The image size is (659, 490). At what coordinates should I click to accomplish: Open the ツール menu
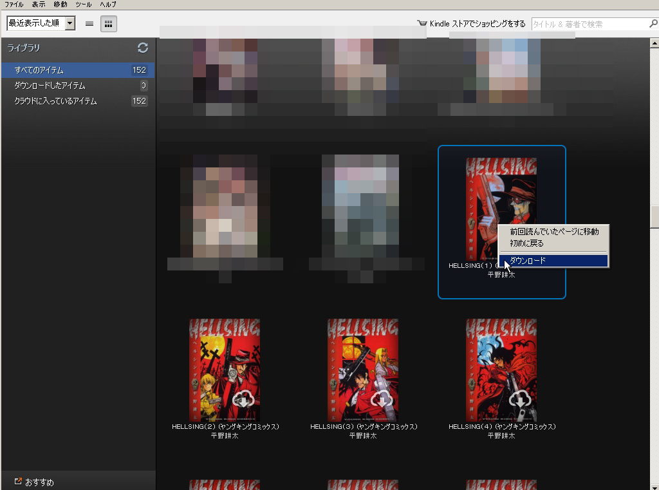click(83, 5)
